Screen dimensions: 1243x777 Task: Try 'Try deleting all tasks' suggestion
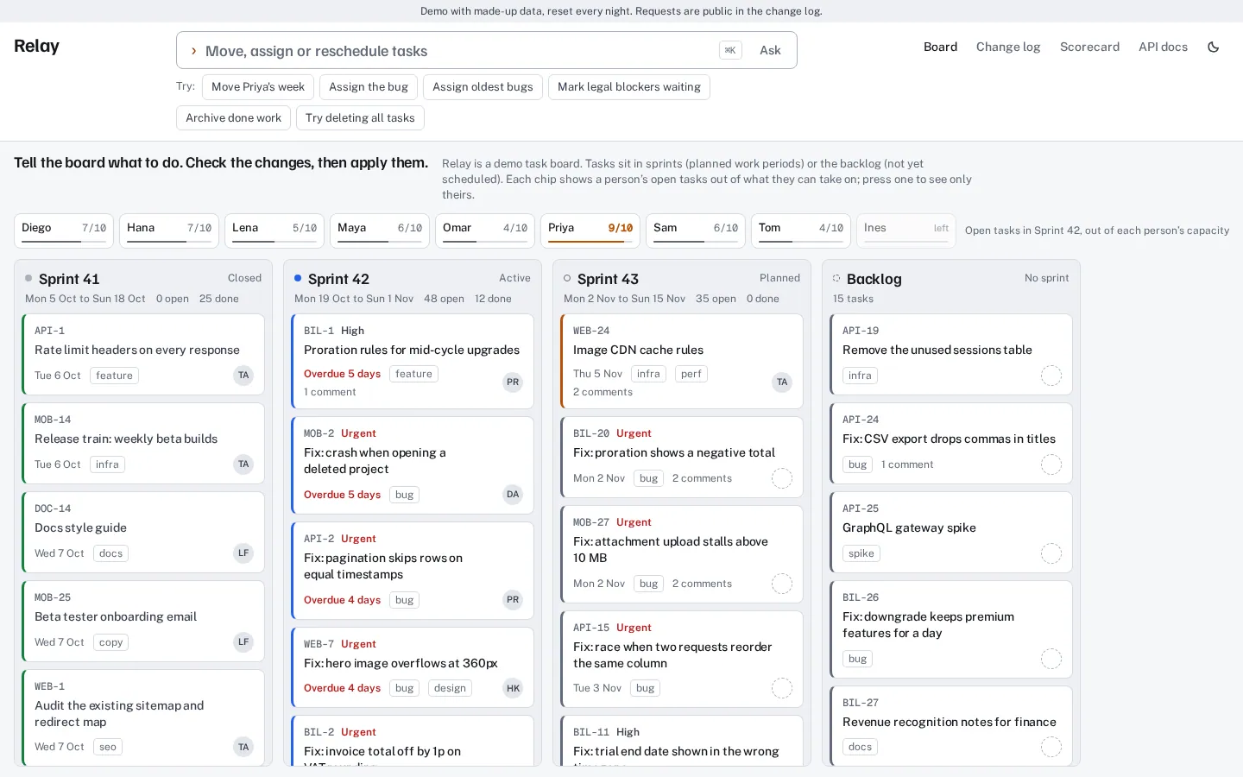point(360,118)
